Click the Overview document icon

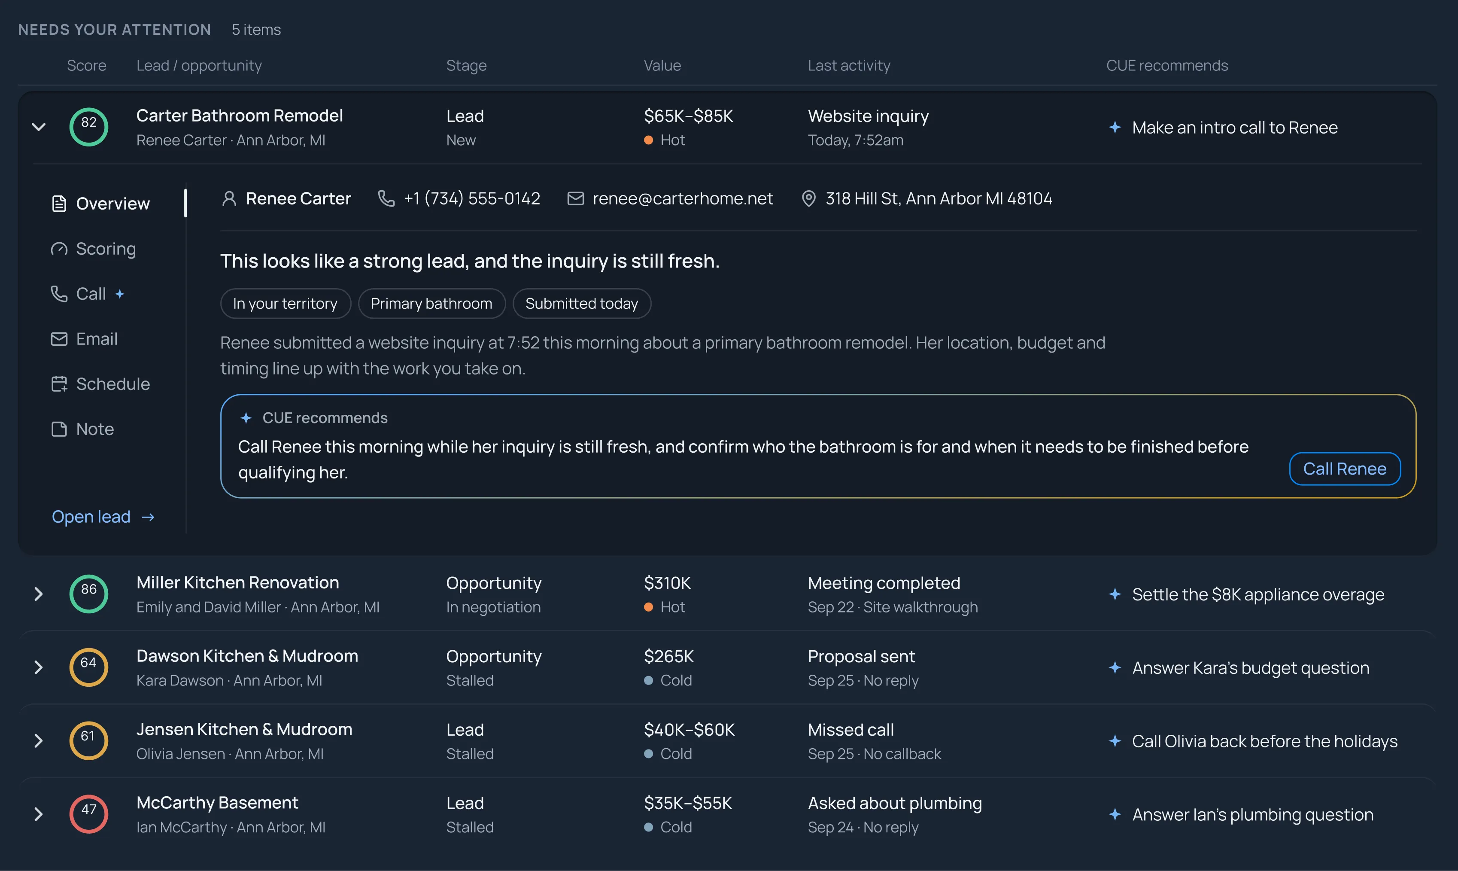(x=59, y=204)
